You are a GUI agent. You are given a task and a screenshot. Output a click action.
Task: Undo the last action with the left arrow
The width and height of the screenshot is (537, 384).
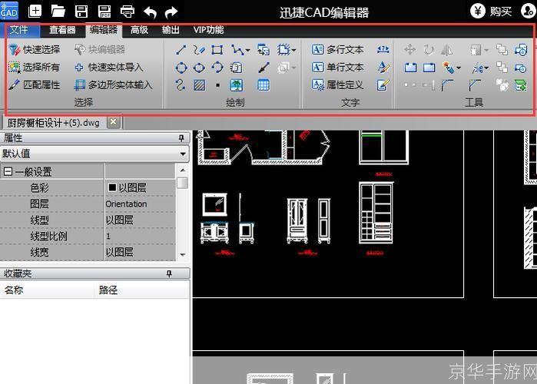150,12
